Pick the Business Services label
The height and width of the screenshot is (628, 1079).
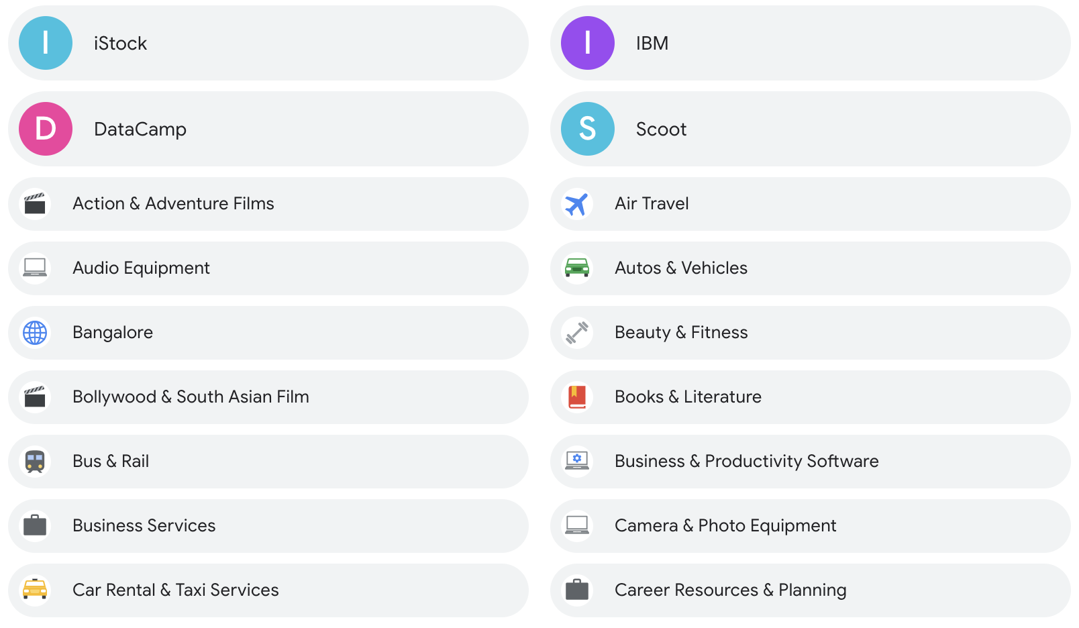tap(144, 525)
